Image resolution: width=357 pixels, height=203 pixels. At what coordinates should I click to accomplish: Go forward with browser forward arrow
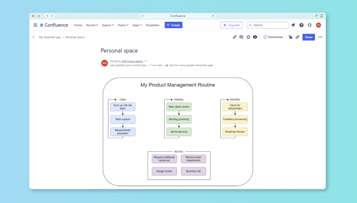[52, 16]
